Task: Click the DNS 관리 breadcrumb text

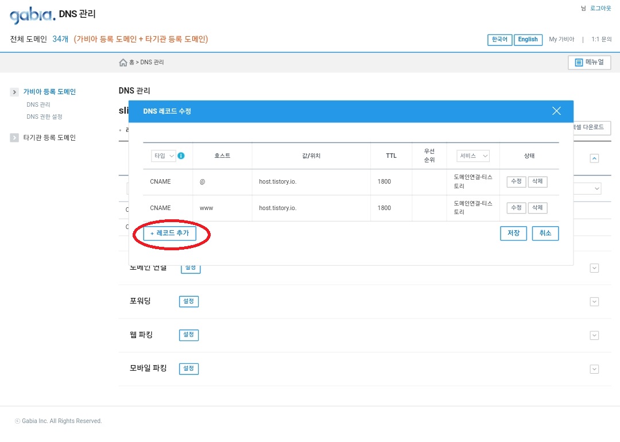Action: (152, 63)
